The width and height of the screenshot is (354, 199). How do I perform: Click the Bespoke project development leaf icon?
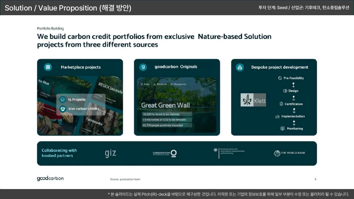coord(240,67)
